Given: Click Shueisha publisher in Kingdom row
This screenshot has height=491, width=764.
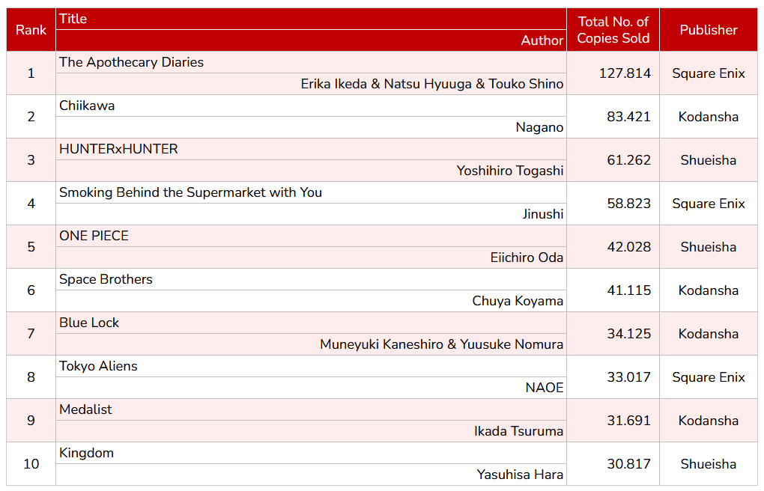Looking at the screenshot, I should [709, 464].
